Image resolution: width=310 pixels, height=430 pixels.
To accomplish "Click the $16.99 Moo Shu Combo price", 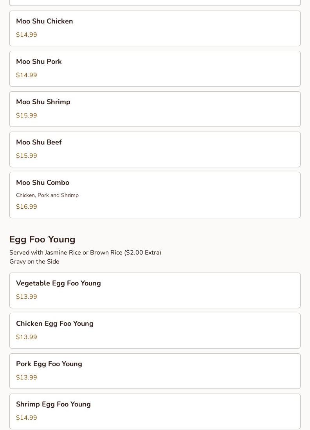I will click(27, 207).
